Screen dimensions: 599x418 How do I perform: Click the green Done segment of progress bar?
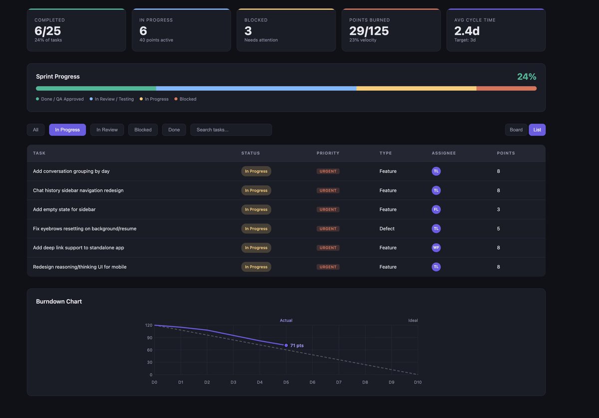(96, 88)
